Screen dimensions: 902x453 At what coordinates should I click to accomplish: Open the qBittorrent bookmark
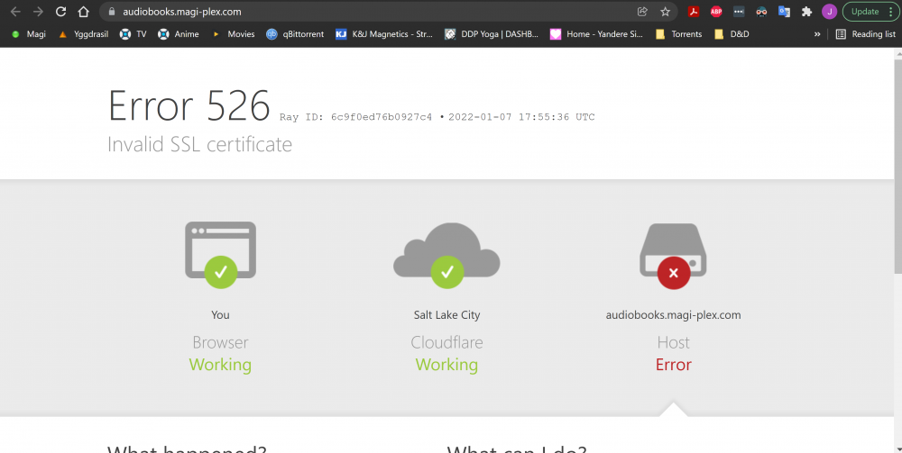pos(295,34)
